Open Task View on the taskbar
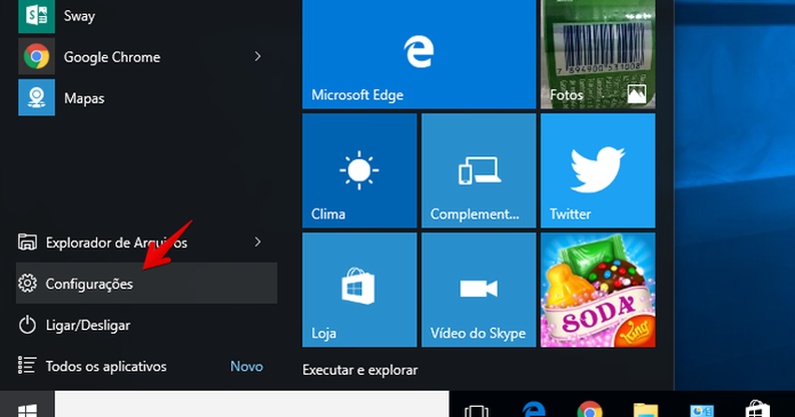This screenshot has height=417, width=795. [477, 410]
